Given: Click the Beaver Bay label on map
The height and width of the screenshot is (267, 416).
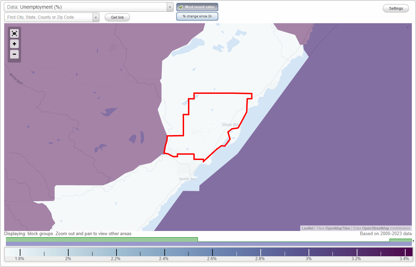Looking at the screenshot, I should 188,179.
